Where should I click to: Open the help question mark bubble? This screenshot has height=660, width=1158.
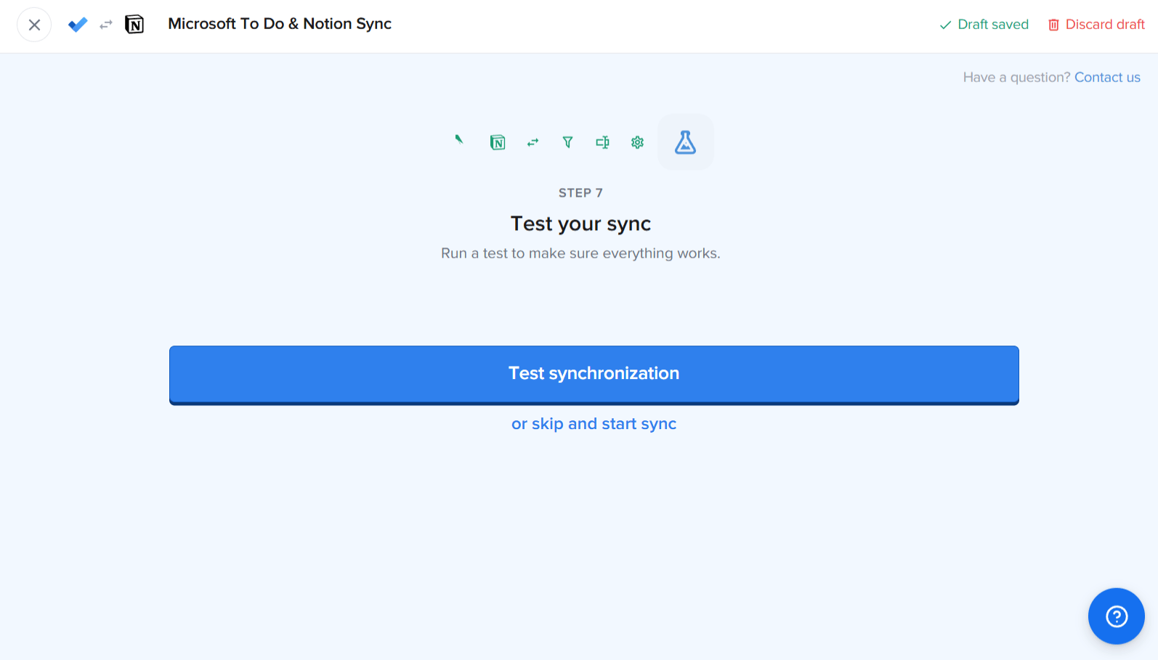point(1116,616)
